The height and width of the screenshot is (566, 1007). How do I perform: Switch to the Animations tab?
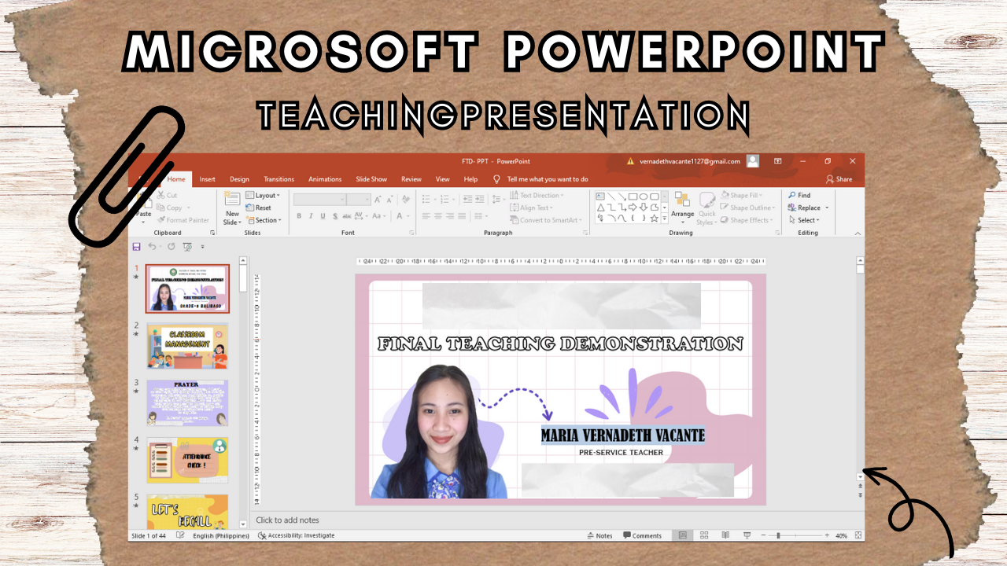click(325, 179)
